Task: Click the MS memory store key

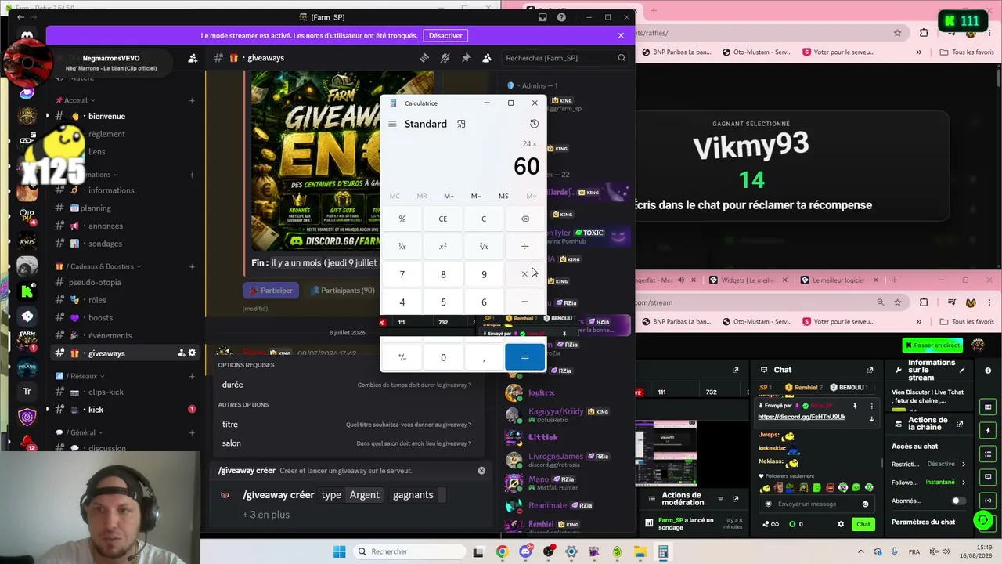Action: [503, 196]
